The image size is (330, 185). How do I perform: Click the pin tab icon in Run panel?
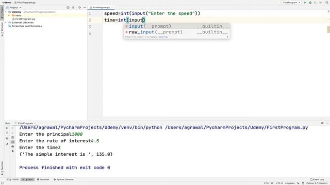point(7,144)
